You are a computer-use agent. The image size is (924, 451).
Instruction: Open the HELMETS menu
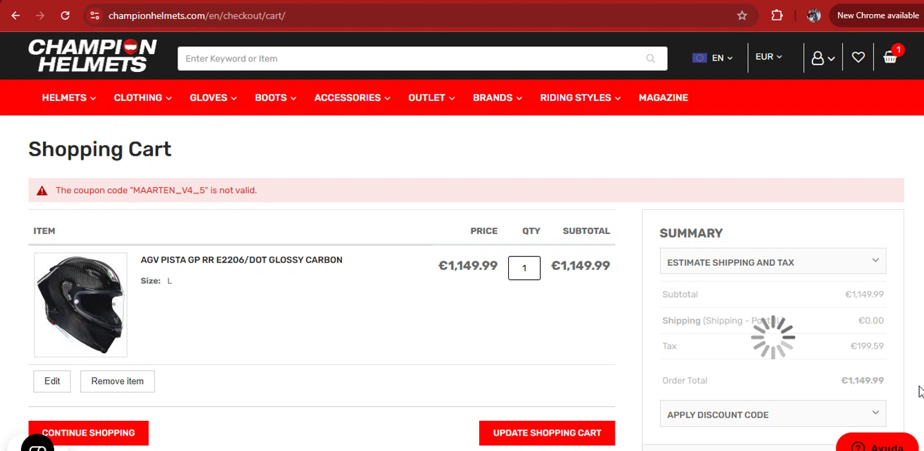pyautogui.click(x=69, y=98)
